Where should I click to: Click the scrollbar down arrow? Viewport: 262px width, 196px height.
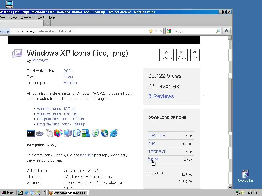click(x=230, y=187)
